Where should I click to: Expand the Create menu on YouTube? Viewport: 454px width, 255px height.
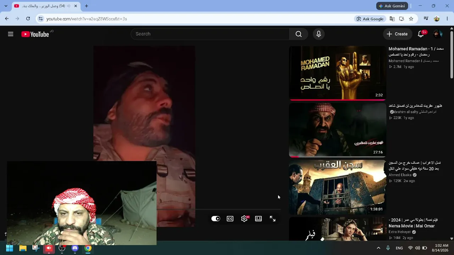pyautogui.click(x=397, y=34)
